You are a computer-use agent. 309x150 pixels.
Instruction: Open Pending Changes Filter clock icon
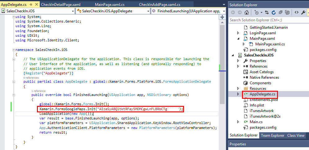[257, 13]
